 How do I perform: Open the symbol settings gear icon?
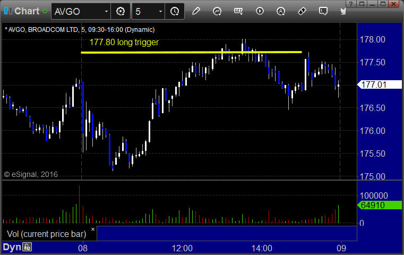(x=121, y=11)
